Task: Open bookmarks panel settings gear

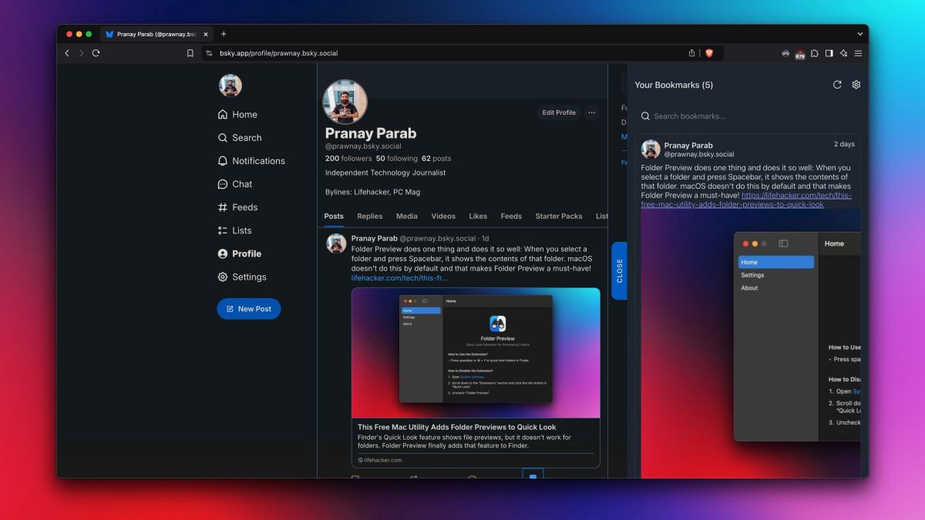Action: (x=856, y=85)
